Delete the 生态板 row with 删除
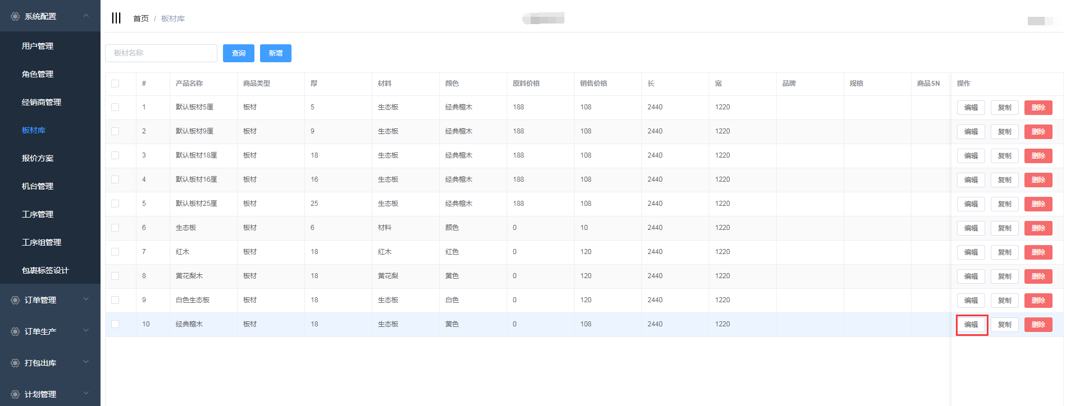This screenshot has width=1066, height=406. [x=1038, y=228]
